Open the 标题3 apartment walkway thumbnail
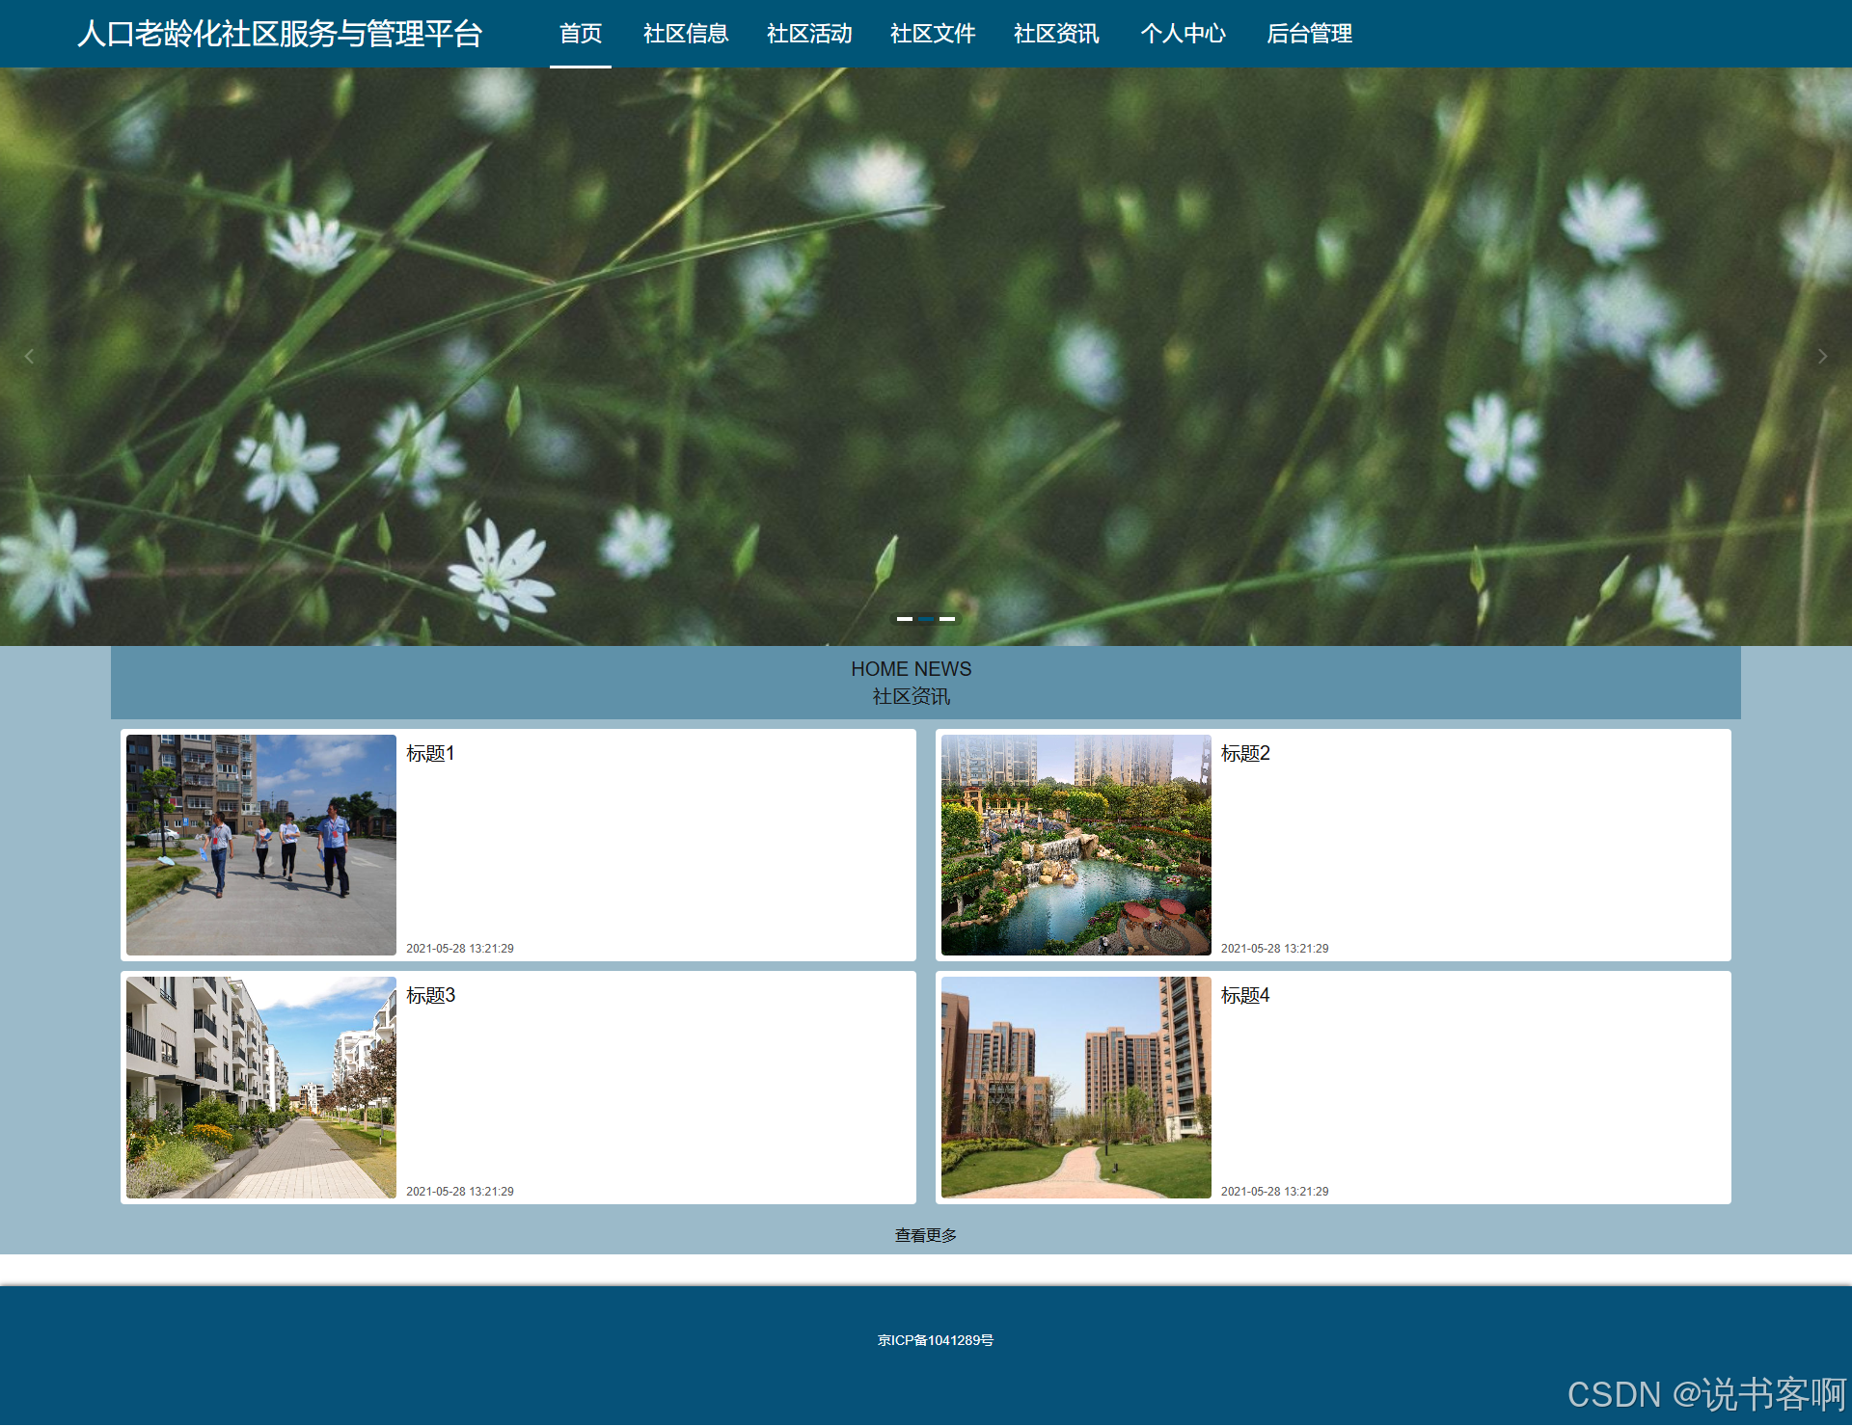1852x1426 pixels. click(260, 1087)
